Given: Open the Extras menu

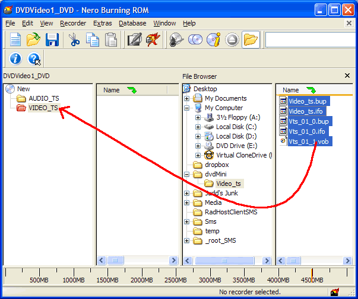Looking at the screenshot, I should 103,23.
